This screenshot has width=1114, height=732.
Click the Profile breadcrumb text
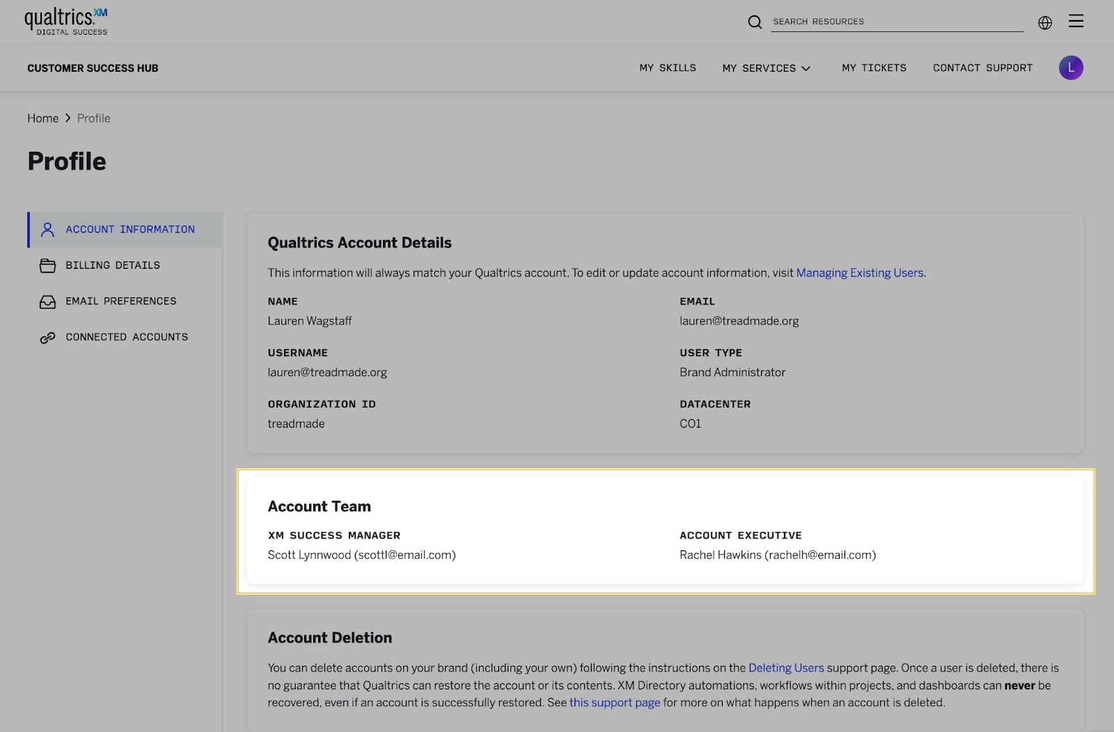(x=94, y=118)
